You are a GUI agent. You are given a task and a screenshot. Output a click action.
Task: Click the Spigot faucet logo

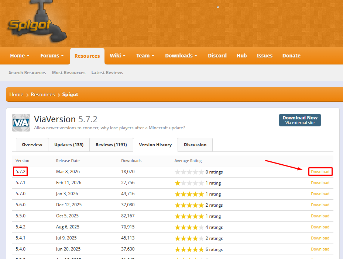click(x=37, y=22)
